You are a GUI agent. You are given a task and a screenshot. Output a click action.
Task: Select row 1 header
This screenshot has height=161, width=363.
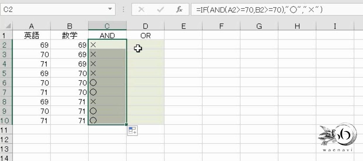(6, 36)
